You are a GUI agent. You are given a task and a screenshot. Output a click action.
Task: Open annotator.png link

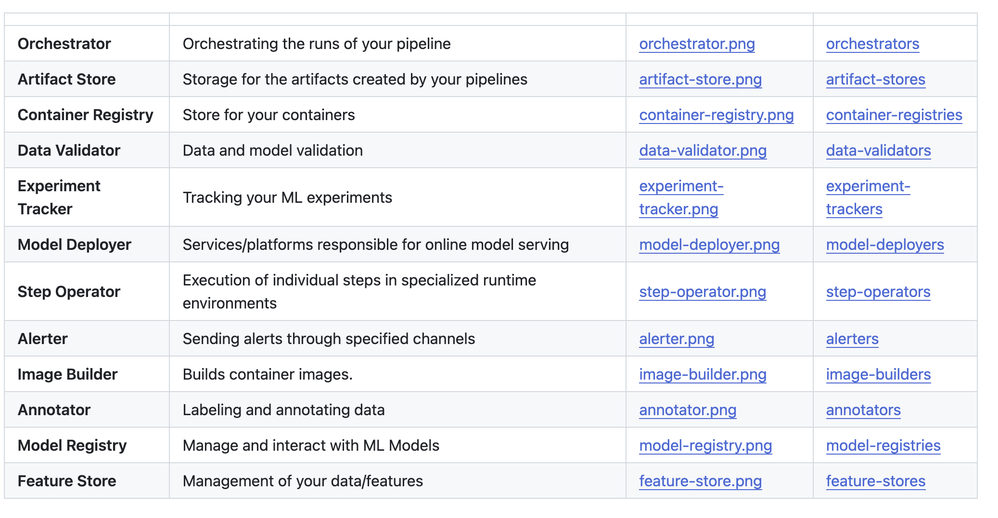pyautogui.click(x=688, y=410)
